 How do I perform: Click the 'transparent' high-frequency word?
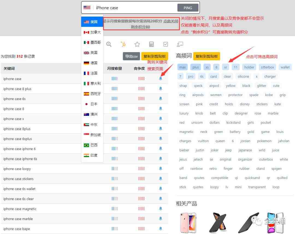[x=257, y=187]
